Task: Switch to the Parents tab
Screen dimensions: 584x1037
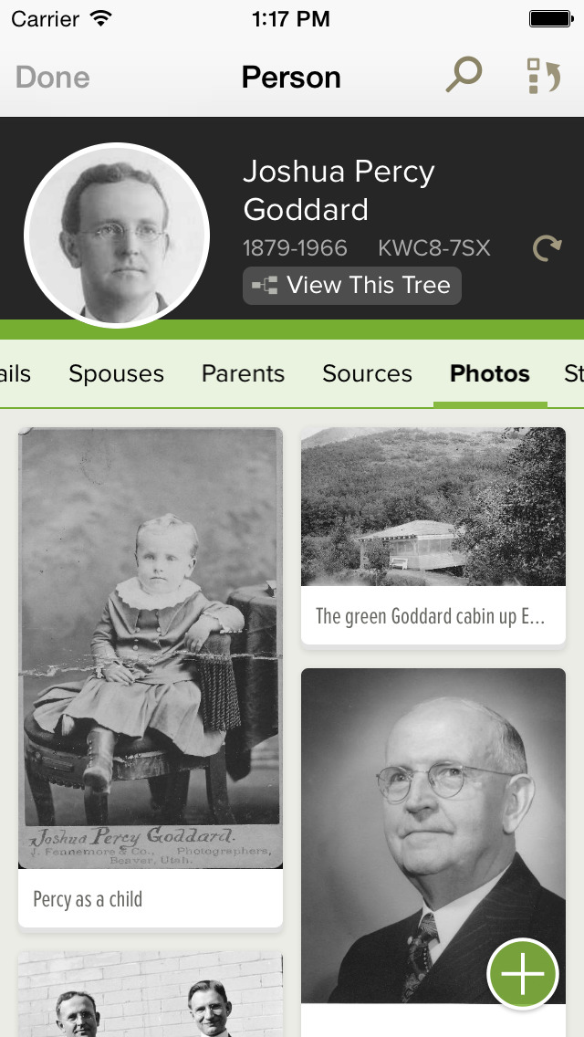Action: [x=243, y=373]
